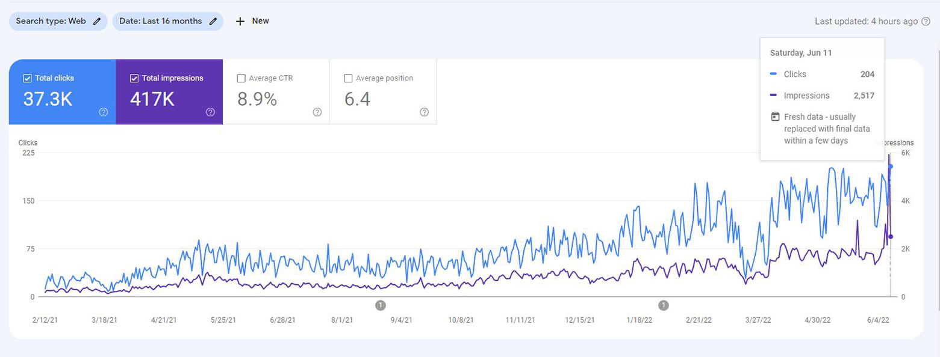Click annotation marker 1 near 9/4/21
The height and width of the screenshot is (357, 940).
(x=381, y=305)
